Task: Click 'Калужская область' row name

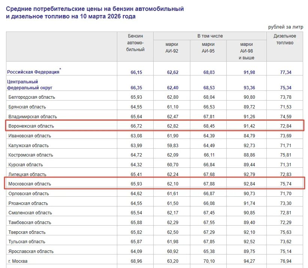Action: [28, 146]
